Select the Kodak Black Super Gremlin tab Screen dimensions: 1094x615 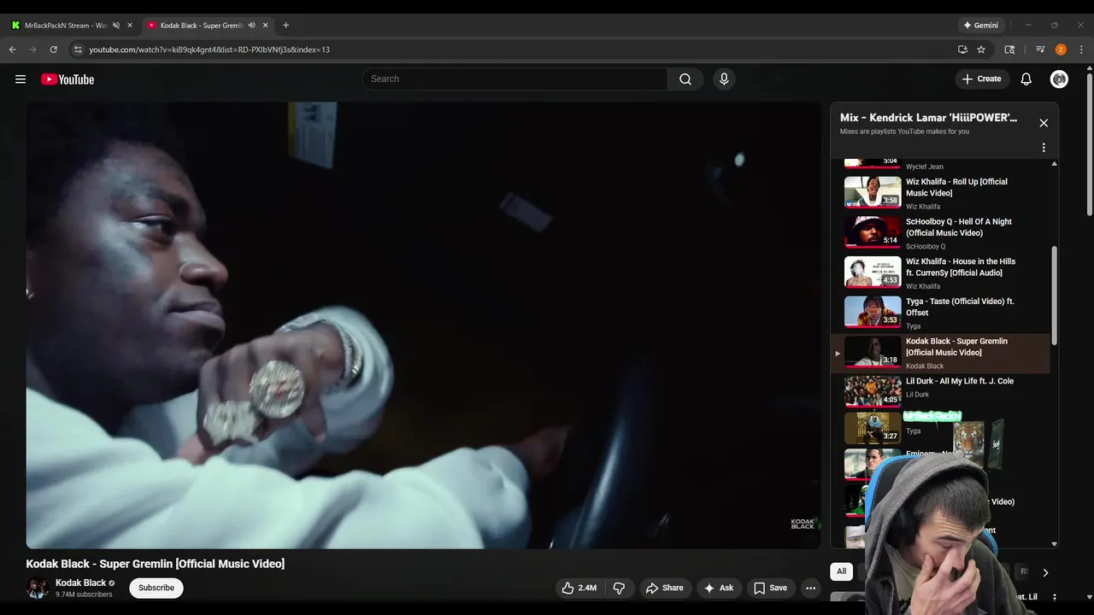point(207,25)
